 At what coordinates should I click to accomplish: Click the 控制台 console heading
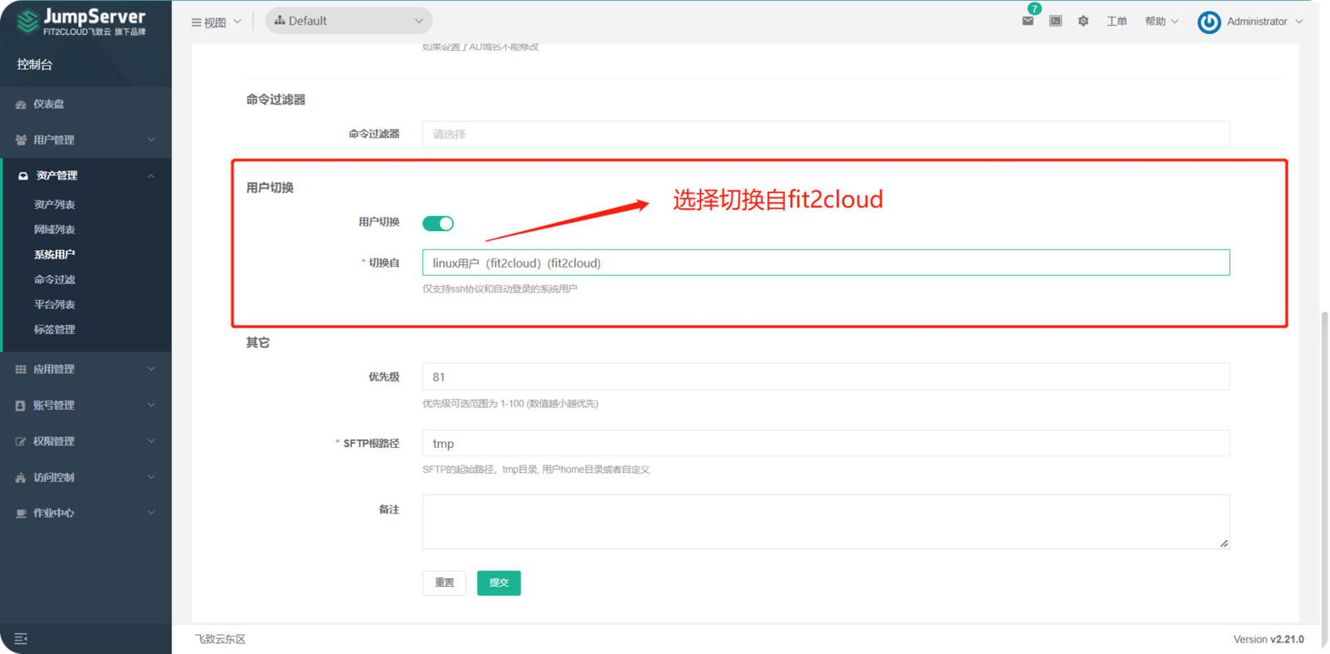click(35, 64)
